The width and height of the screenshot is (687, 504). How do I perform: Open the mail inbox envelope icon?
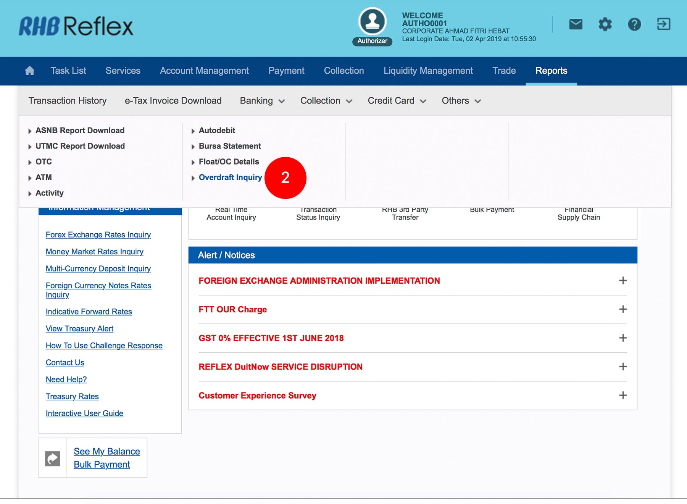pos(576,24)
